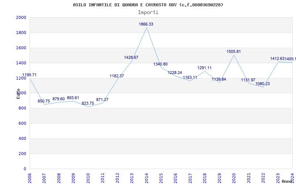Click the 2012 x-axis year label

pyautogui.click(x=117, y=178)
